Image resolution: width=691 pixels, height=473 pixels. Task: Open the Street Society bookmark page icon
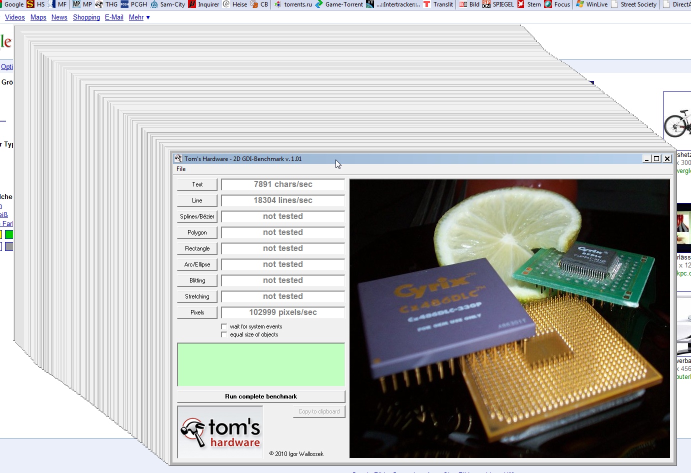614,4
